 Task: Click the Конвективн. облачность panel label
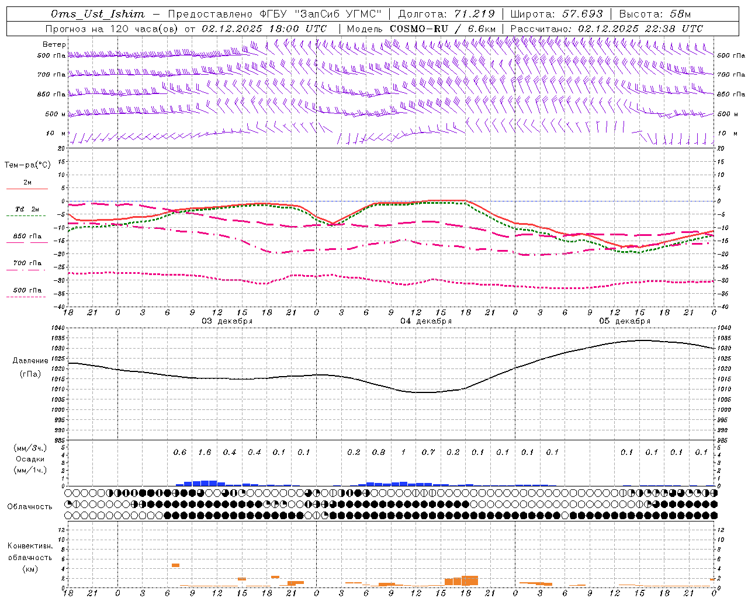click(x=30, y=551)
